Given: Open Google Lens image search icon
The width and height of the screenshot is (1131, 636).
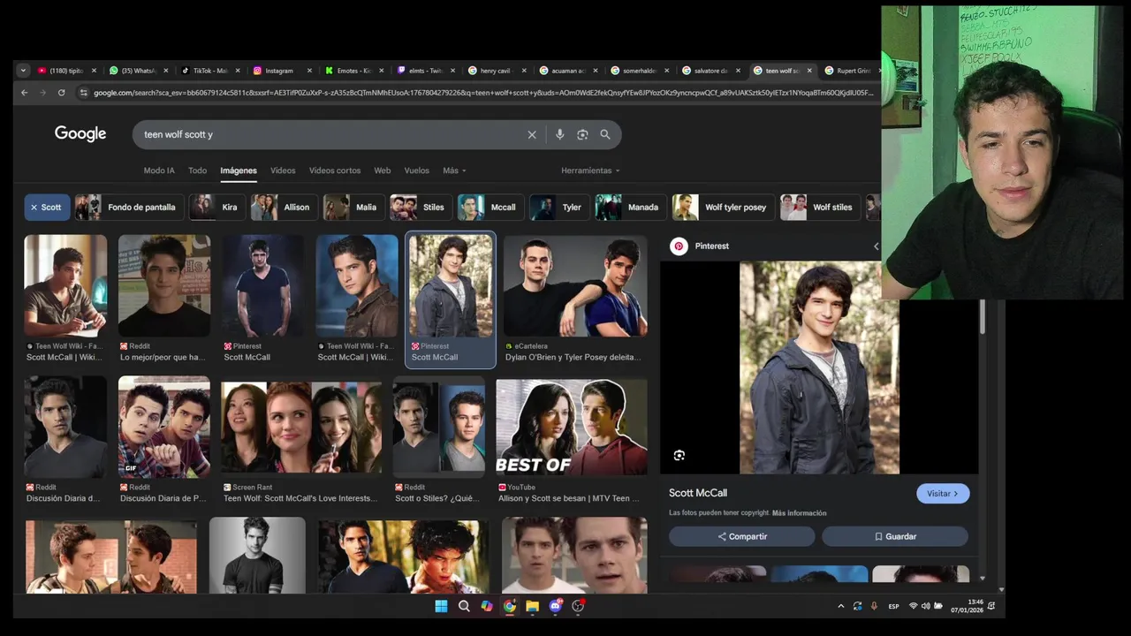Looking at the screenshot, I should (582, 134).
